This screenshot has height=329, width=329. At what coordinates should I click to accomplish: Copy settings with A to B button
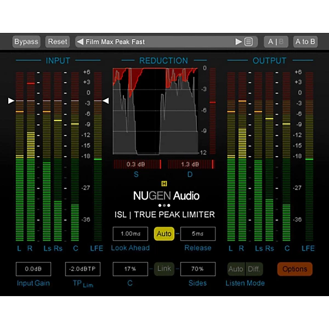click(305, 42)
